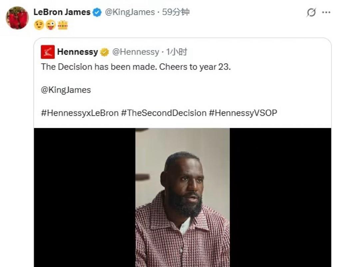Image resolution: width=341 pixels, height=267 pixels.
Task: Click the @Hennessy handle
Action: coord(136,52)
